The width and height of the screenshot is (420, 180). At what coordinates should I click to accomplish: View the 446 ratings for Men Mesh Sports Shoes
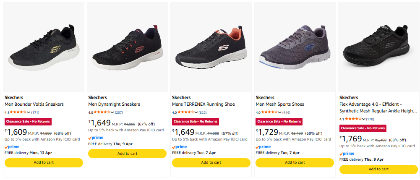287,112
